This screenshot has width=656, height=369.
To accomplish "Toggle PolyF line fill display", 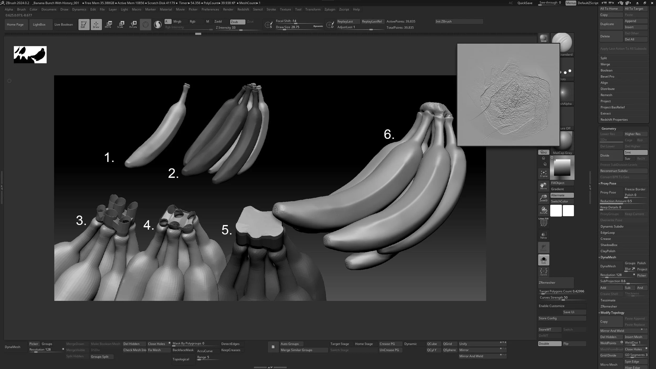I will (543, 223).
